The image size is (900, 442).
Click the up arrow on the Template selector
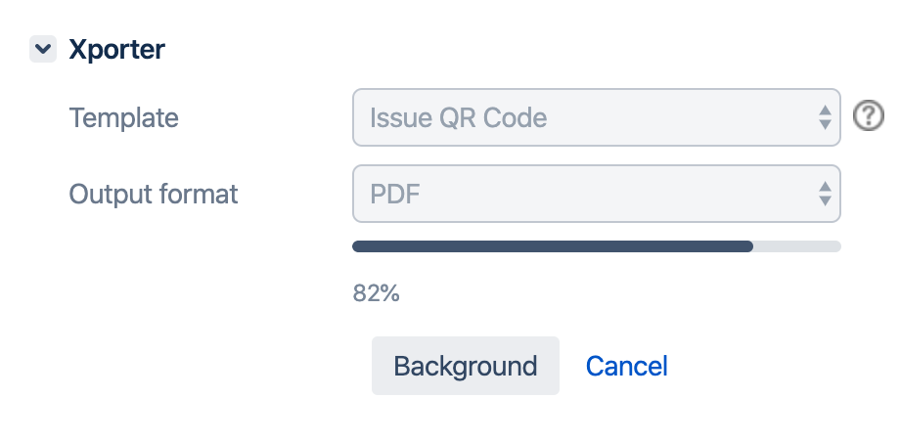(x=825, y=110)
